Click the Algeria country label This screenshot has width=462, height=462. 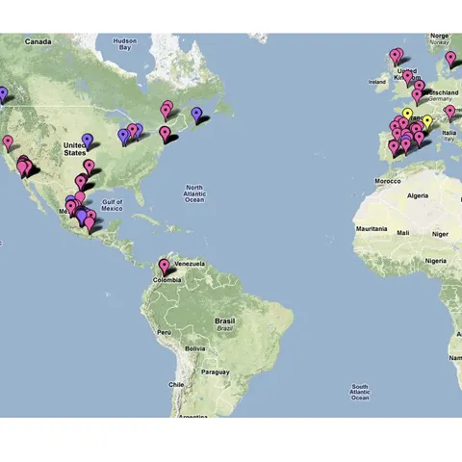[x=418, y=195]
